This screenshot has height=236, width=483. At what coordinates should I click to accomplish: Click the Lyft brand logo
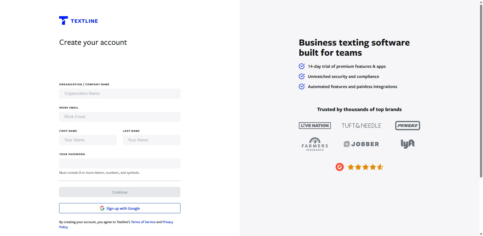click(407, 144)
